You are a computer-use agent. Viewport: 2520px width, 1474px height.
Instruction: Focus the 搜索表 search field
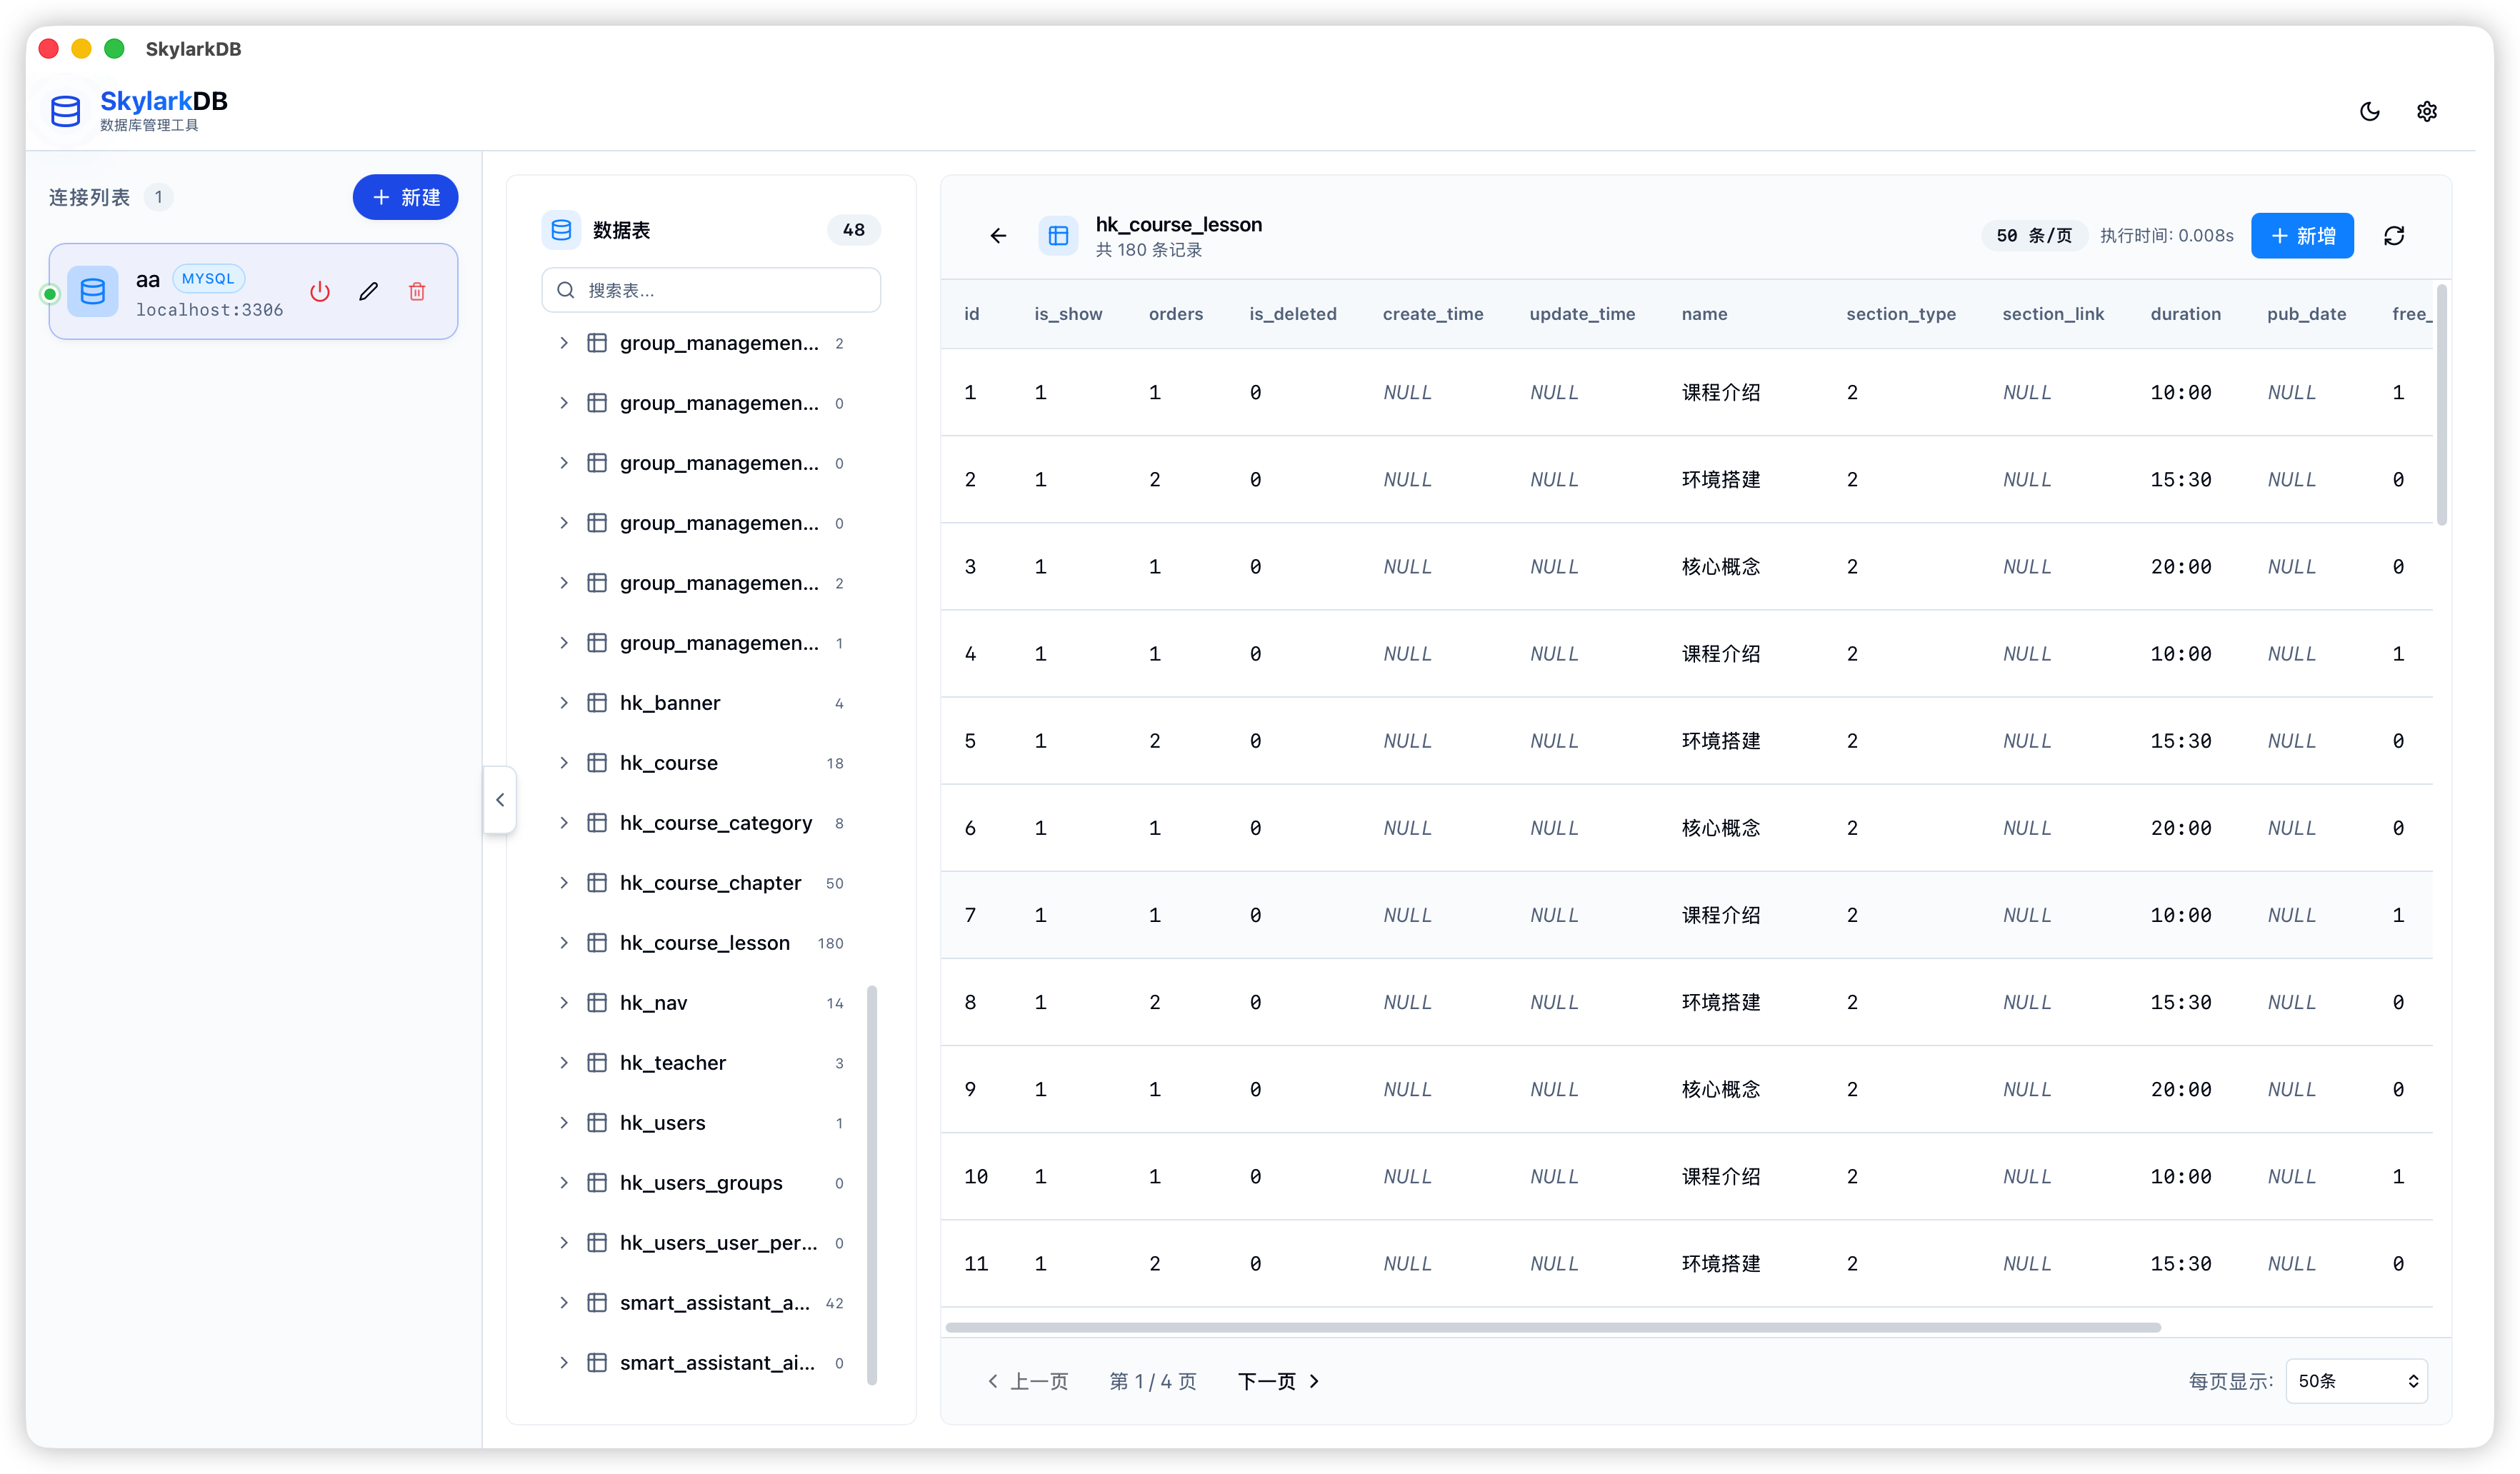click(x=711, y=290)
